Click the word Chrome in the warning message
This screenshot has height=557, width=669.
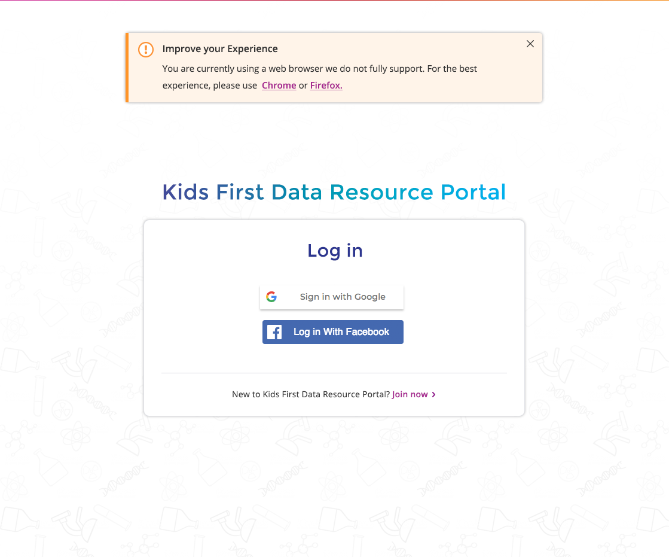279,86
